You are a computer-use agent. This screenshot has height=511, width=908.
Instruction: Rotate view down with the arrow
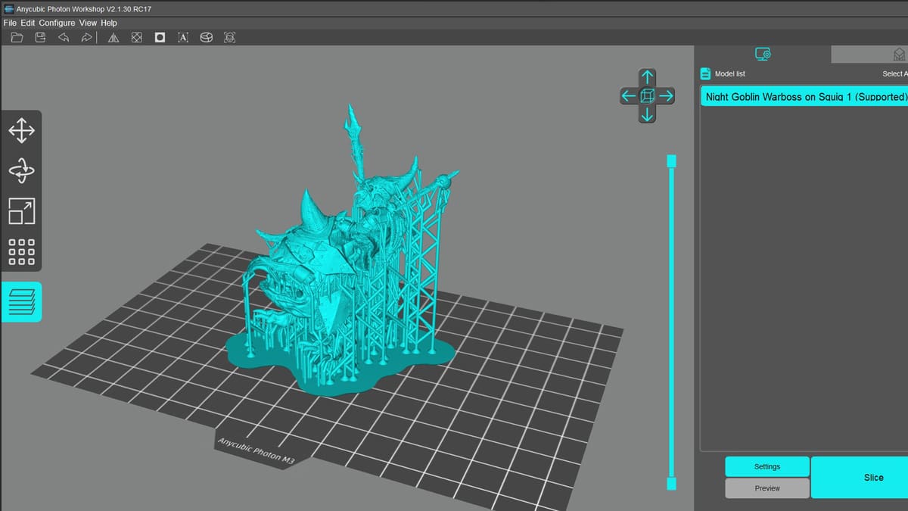tap(647, 114)
